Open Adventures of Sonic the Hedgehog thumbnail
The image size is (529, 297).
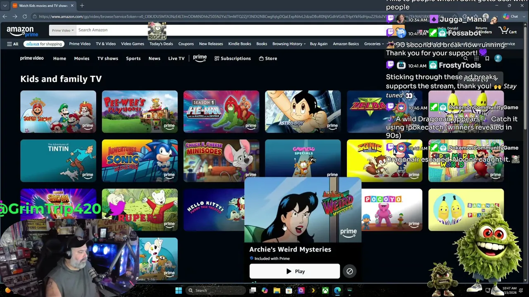coord(140,161)
